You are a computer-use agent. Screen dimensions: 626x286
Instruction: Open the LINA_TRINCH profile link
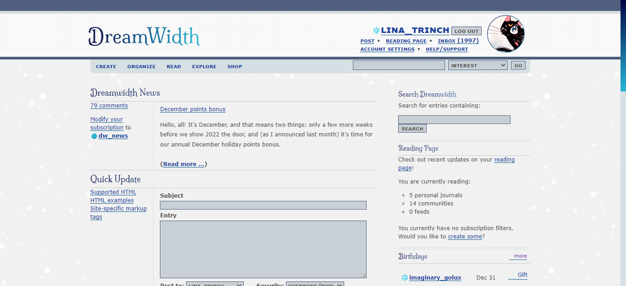click(415, 30)
